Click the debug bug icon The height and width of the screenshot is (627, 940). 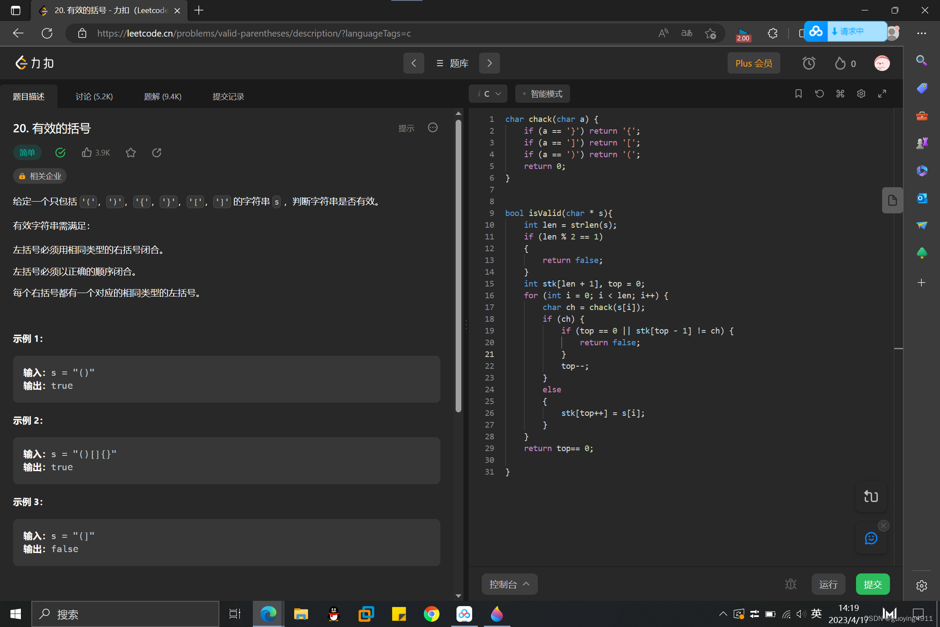791,584
